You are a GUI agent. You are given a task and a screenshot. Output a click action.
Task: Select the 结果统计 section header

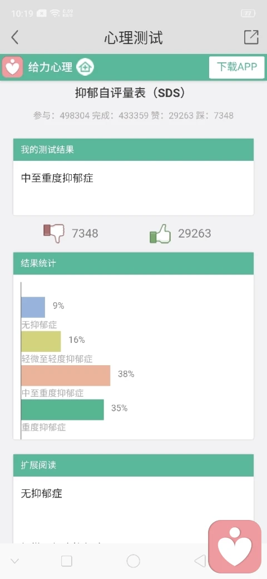click(x=133, y=263)
